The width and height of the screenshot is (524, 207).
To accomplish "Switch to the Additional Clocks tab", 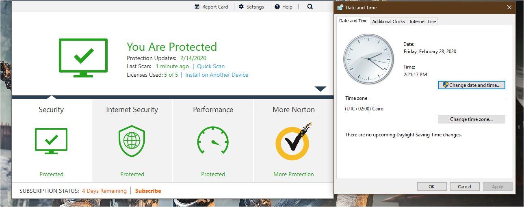I will (388, 22).
